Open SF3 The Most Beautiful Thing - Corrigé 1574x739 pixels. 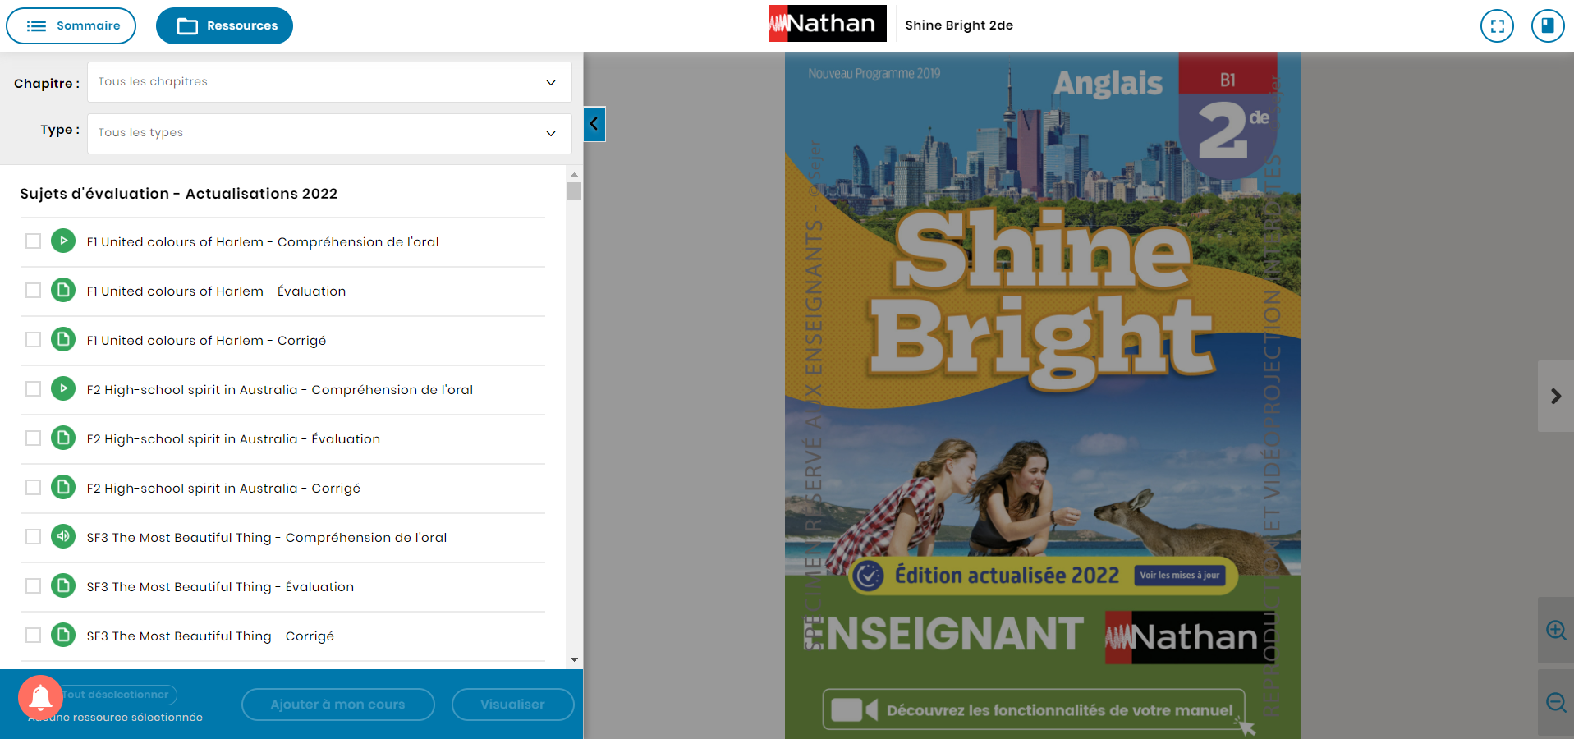(x=210, y=636)
